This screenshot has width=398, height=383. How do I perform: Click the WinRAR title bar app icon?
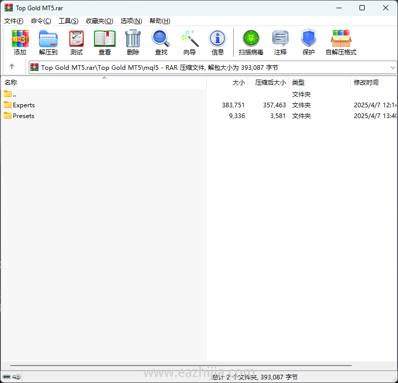click(x=9, y=8)
